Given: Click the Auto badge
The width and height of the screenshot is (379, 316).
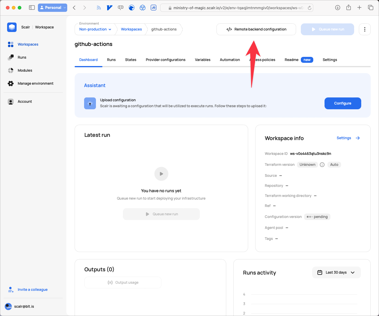Looking at the screenshot, I should (x=334, y=165).
